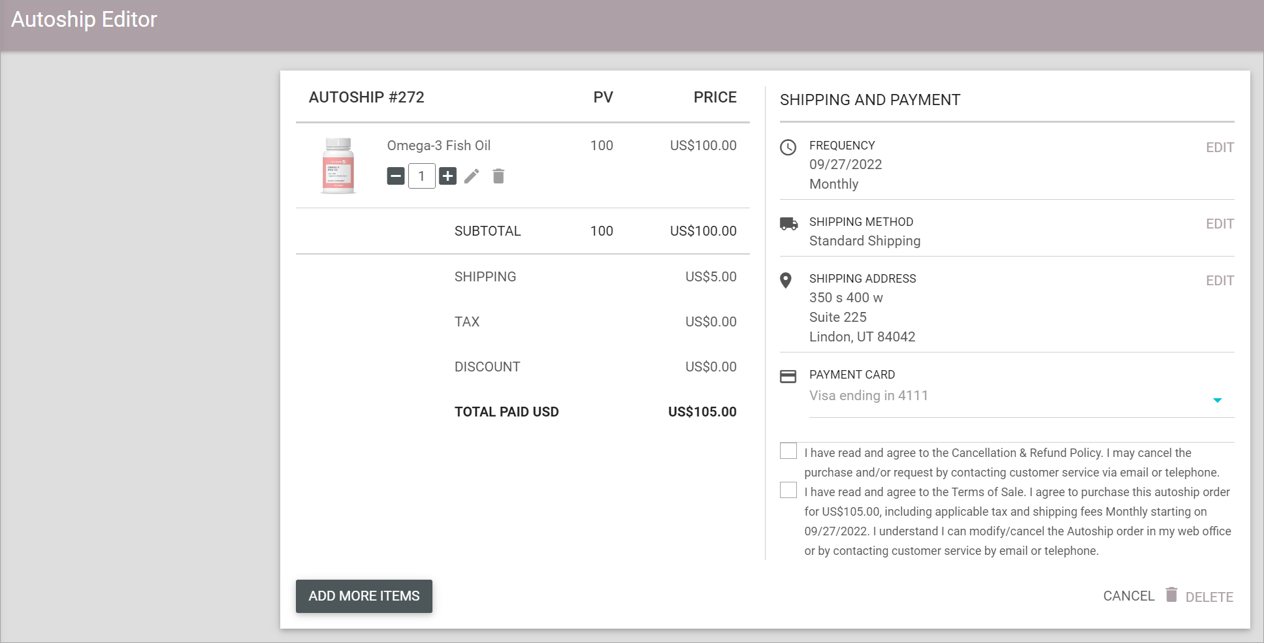Image resolution: width=1264 pixels, height=643 pixels.
Task: Click Edit next to Shipping Address
Action: point(1219,280)
